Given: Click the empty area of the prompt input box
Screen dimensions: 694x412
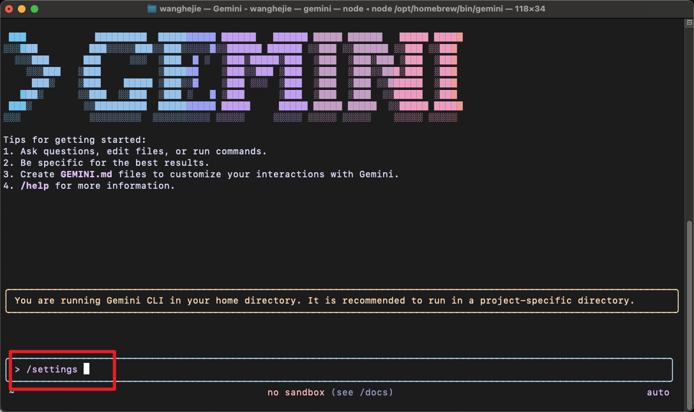Looking at the screenshot, I should coord(383,369).
